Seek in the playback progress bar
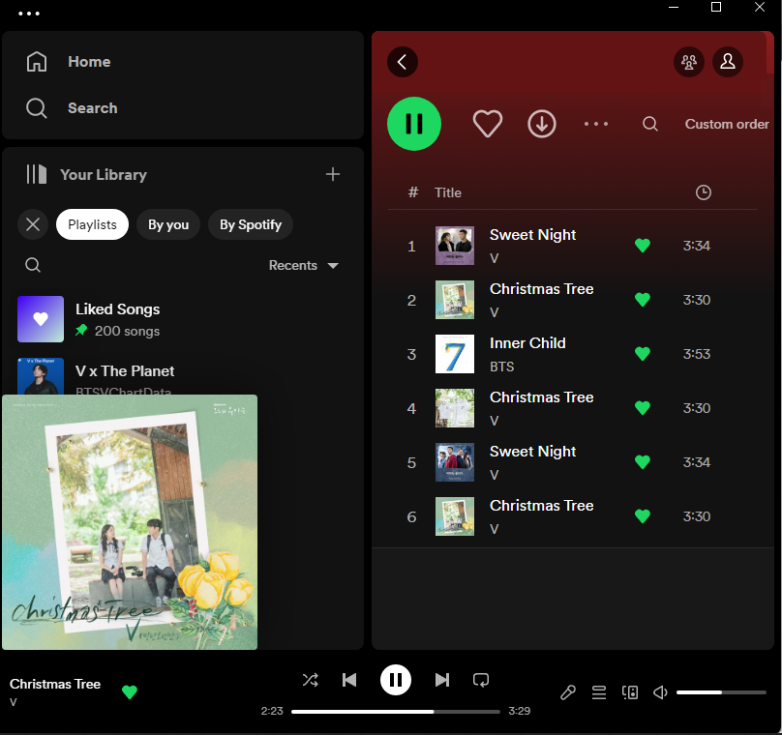782x735 pixels. tap(396, 712)
